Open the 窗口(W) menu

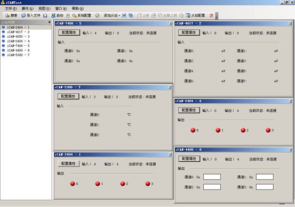pos(61,9)
